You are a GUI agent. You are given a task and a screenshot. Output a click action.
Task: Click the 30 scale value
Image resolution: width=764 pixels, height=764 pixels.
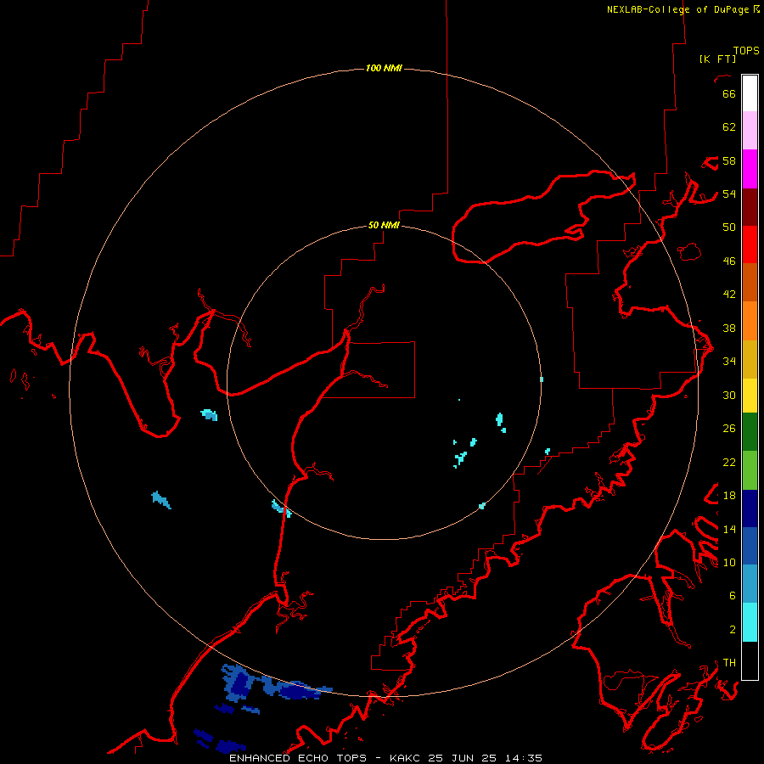pyautogui.click(x=729, y=395)
